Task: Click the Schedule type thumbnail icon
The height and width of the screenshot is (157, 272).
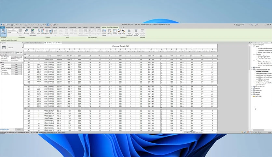Action: point(4,48)
